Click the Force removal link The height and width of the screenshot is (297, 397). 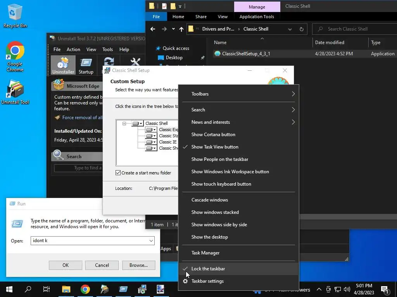click(82, 118)
